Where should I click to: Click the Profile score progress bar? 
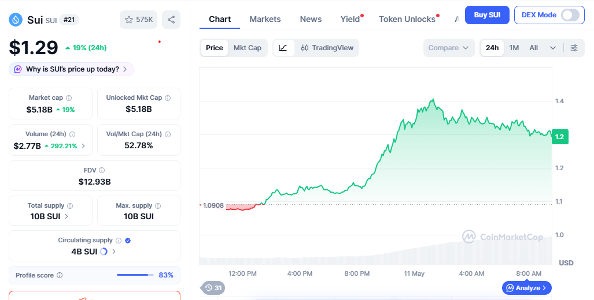pyautogui.click(x=135, y=275)
